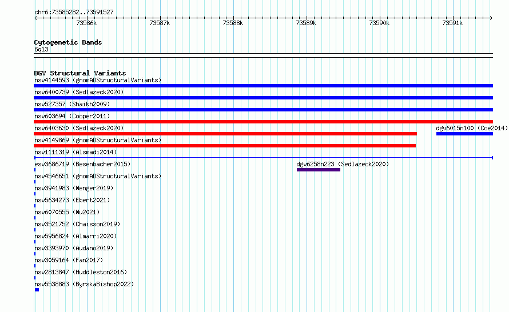Viewport: 509px width, 312px height.
Task: Open dgv6015n100 (Coe2014) variant label
Action: (472, 128)
